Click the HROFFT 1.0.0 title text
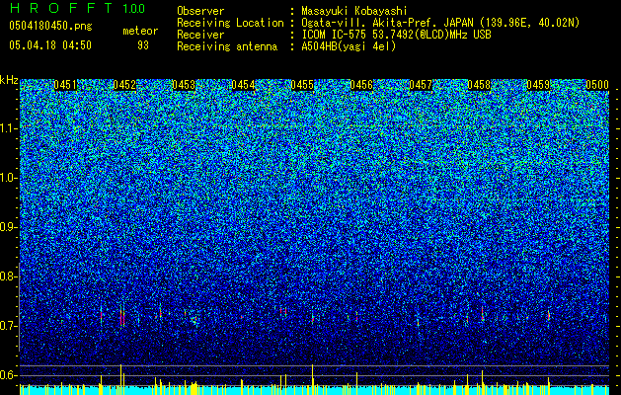The image size is (621, 395). tap(77, 8)
